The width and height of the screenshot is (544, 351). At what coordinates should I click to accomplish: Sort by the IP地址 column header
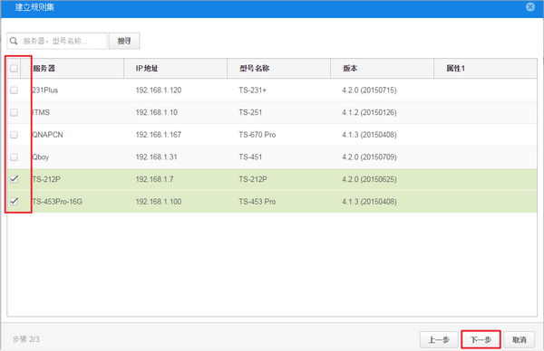click(x=175, y=68)
